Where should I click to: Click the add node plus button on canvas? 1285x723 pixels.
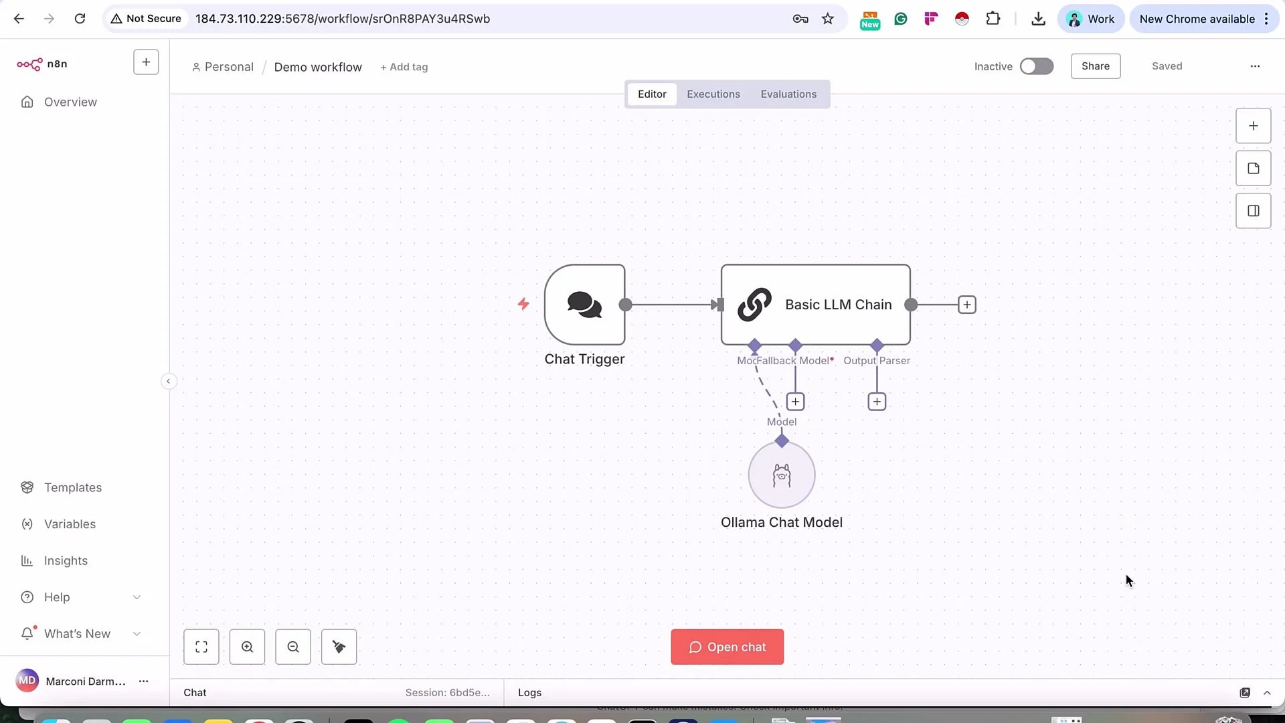tap(1254, 126)
